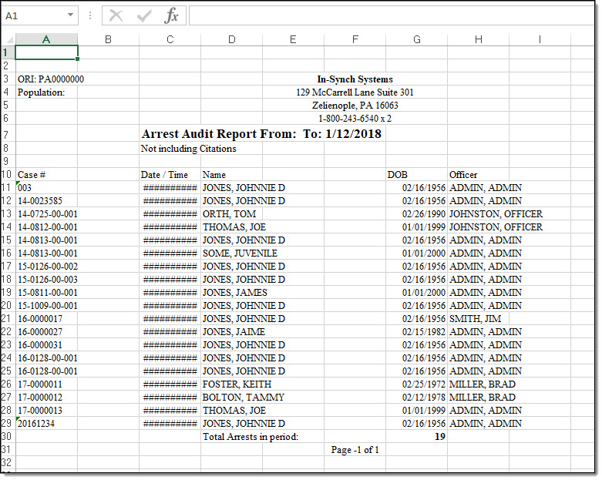
Task: Click the Enter checkmark formula bar icon
Action: coord(144,15)
